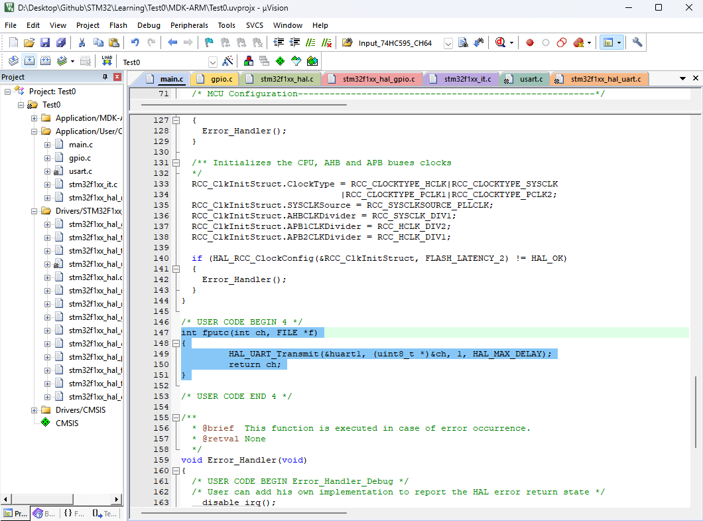703x521 pixels.
Task: Comment the selection with the green lines icon
Action: point(310,42)
